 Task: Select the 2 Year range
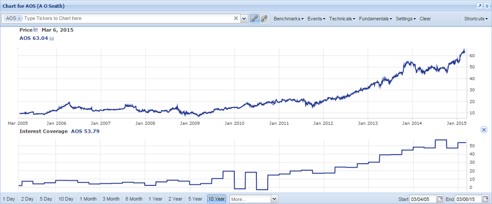[175, 199]
